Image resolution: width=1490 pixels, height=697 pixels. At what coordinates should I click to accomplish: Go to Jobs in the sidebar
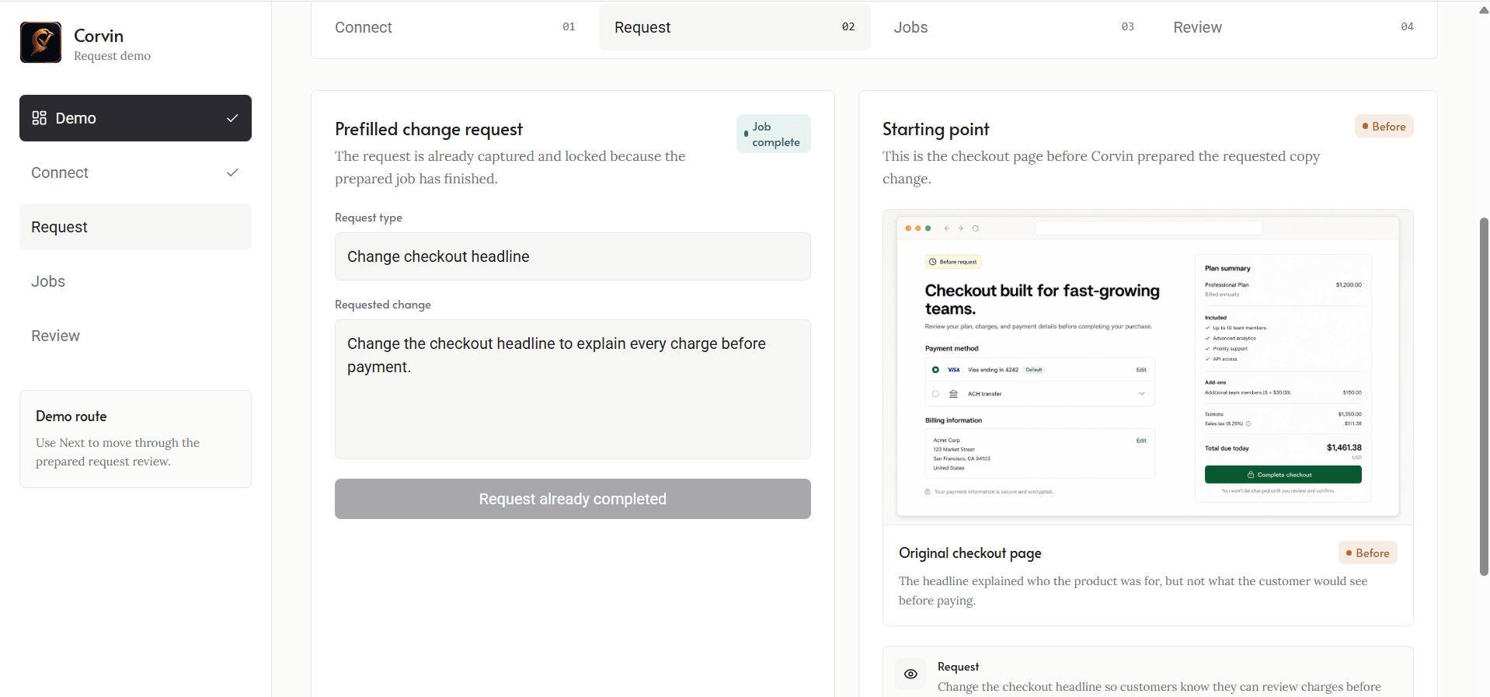(x=135, y=281)
